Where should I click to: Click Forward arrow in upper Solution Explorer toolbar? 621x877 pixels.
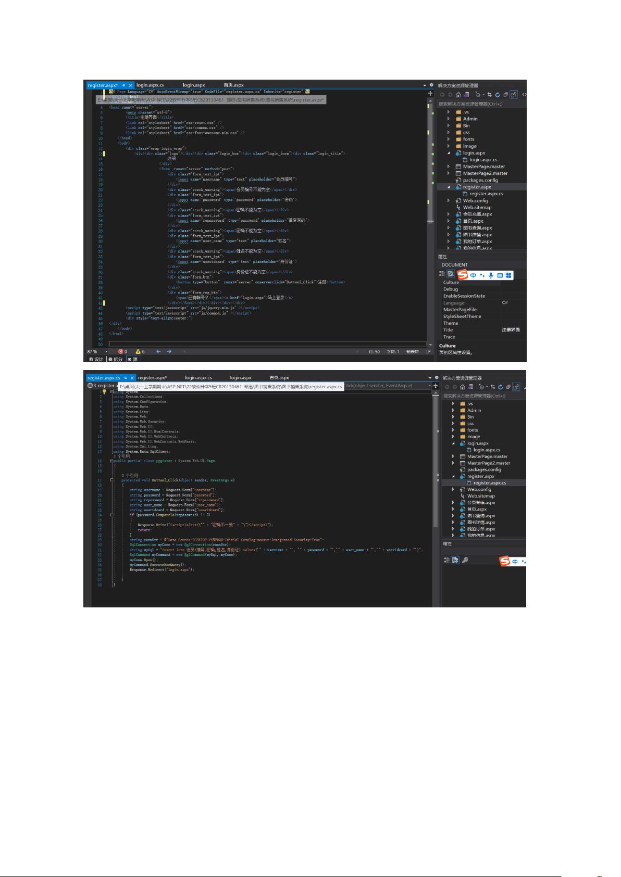click(x=450, y=95)
